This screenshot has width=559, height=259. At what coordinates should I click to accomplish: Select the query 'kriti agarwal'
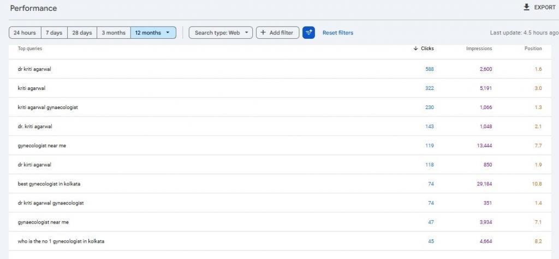31,88
